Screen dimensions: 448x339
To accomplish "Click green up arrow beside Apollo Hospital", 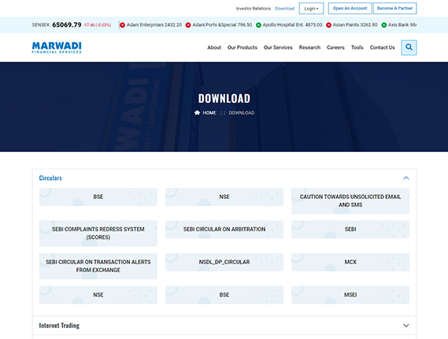I will 258,25.
